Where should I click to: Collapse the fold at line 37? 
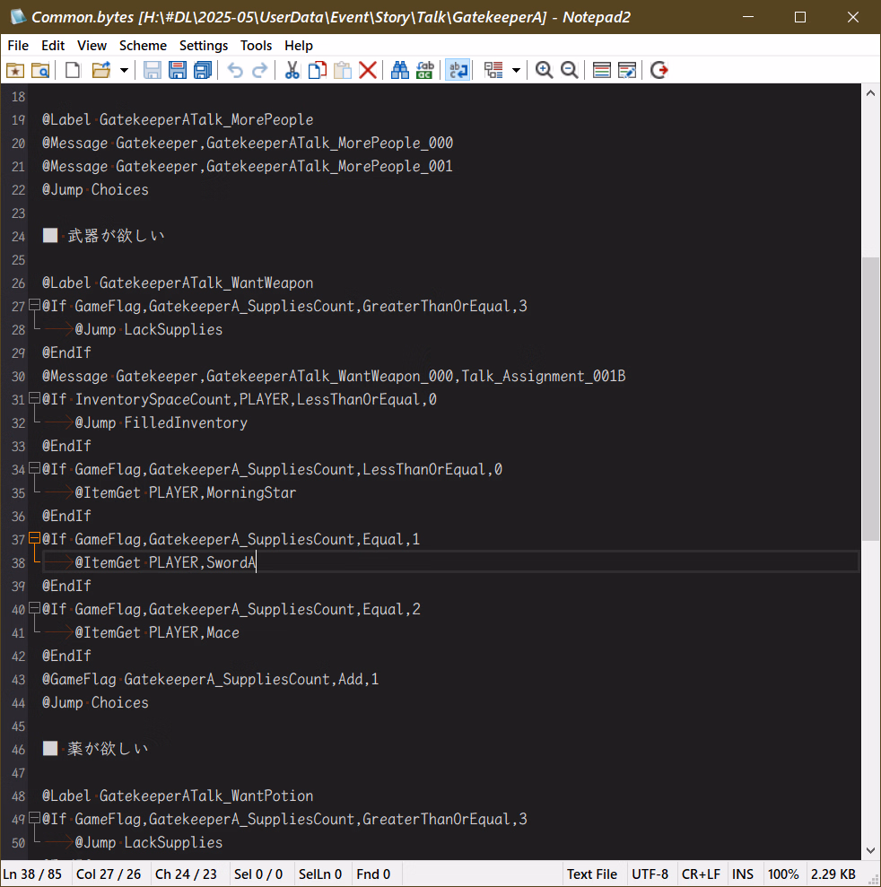tap(34, 539)
